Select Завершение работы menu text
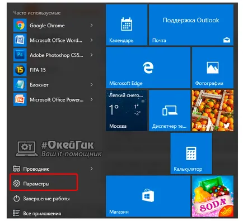Image resolution: width=243 pixels, height=221 pixels. [46, 199]
